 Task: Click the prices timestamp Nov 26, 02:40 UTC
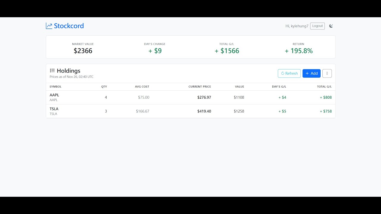pos(80,77)
